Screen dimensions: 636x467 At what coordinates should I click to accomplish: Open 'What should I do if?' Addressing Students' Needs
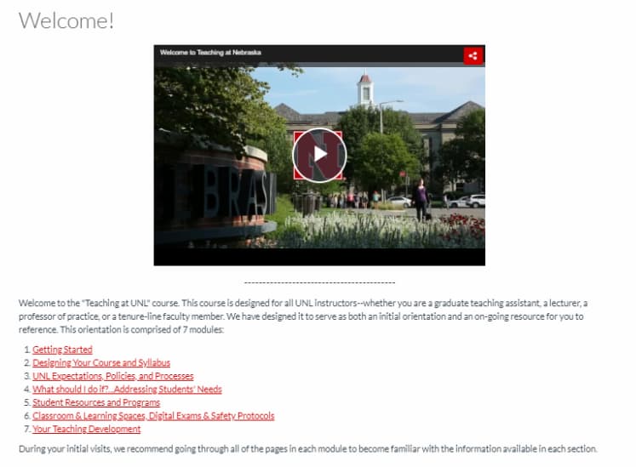point(127,390)
